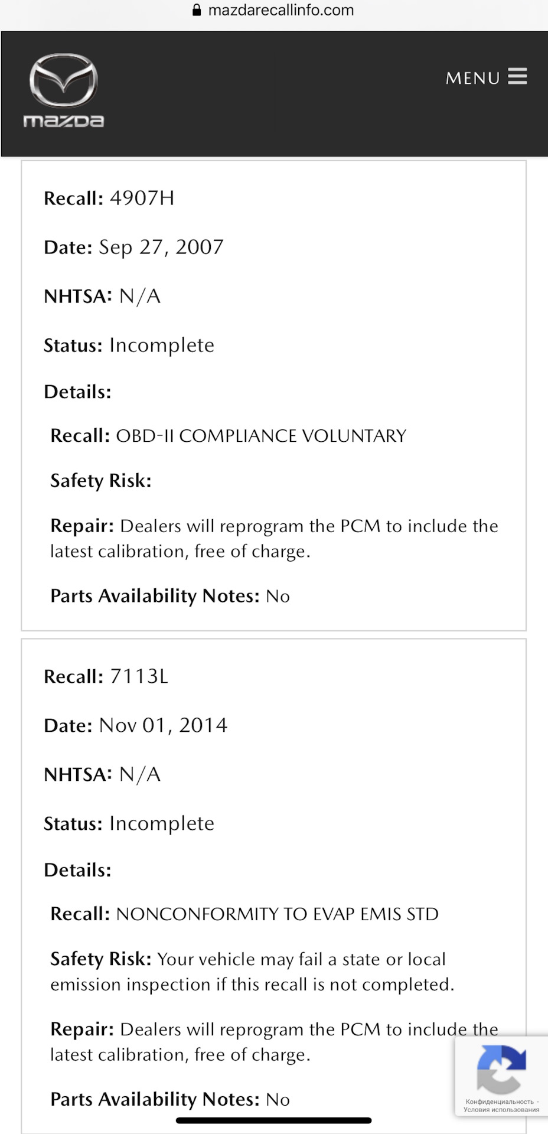
Task: Click the Nov 01, 2014 date text
Action: (x=163, y=725)
